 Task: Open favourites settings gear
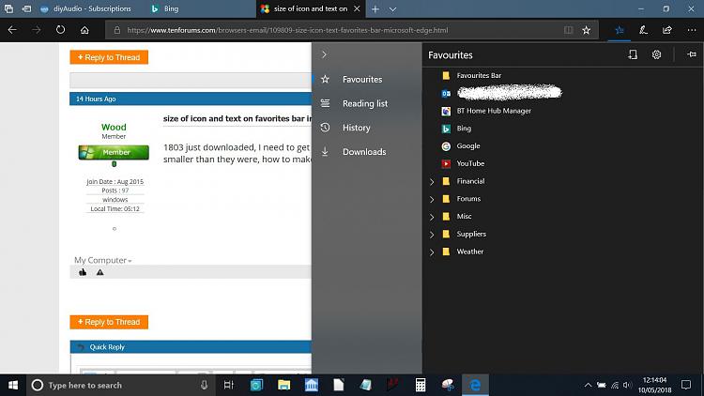tap(656, 54)
